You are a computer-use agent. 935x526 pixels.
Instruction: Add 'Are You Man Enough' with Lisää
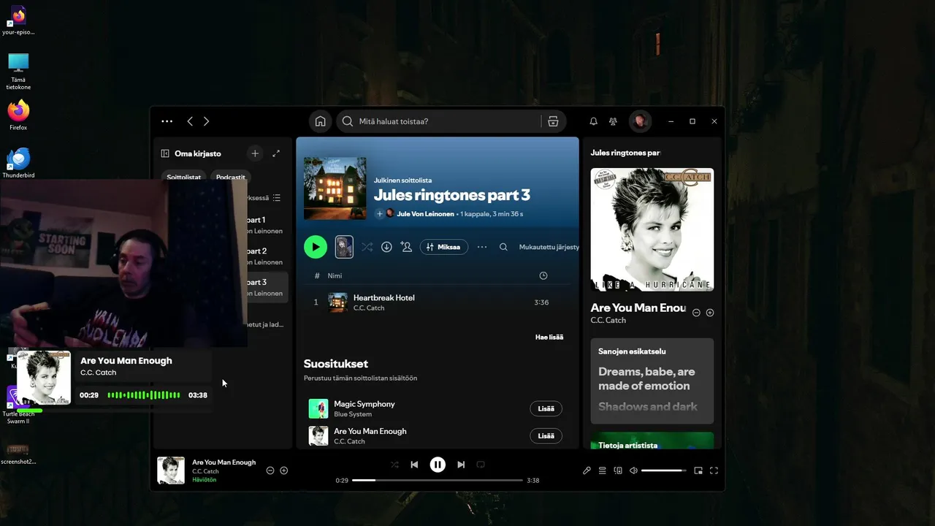pos(546,436)
